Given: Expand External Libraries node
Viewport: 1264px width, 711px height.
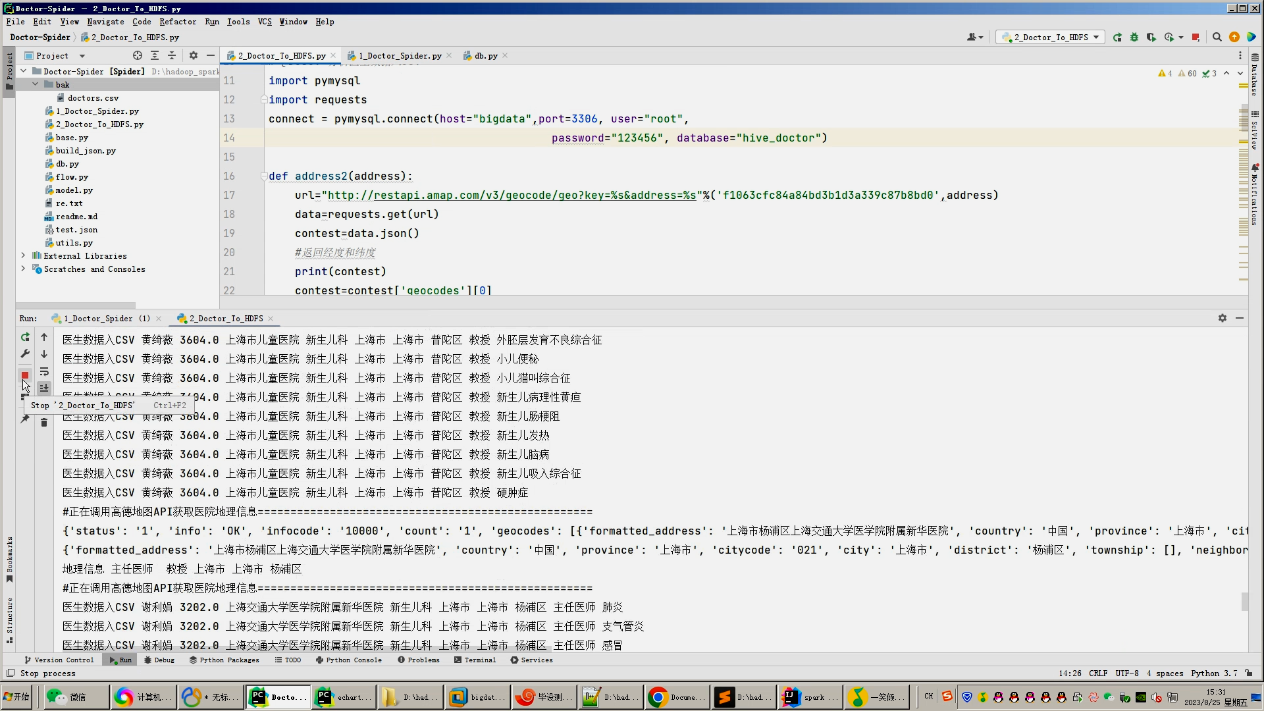Looking at the screenshot, I should pos(23,255).
